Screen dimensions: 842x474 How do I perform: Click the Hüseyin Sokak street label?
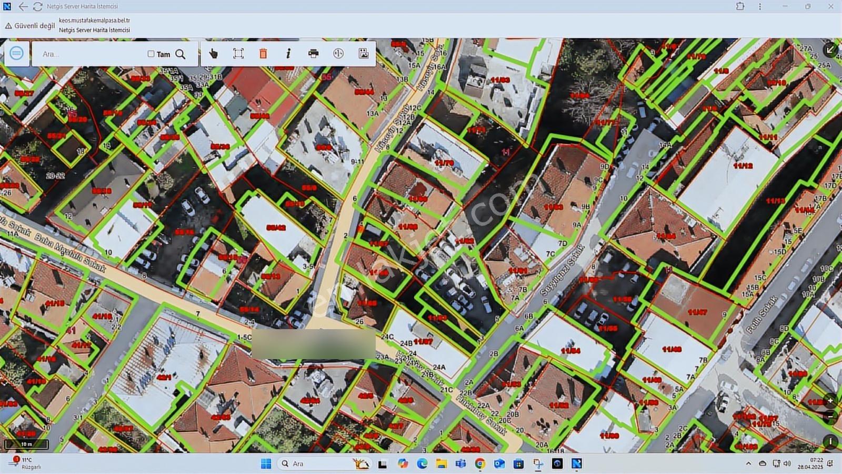[392, 130]
